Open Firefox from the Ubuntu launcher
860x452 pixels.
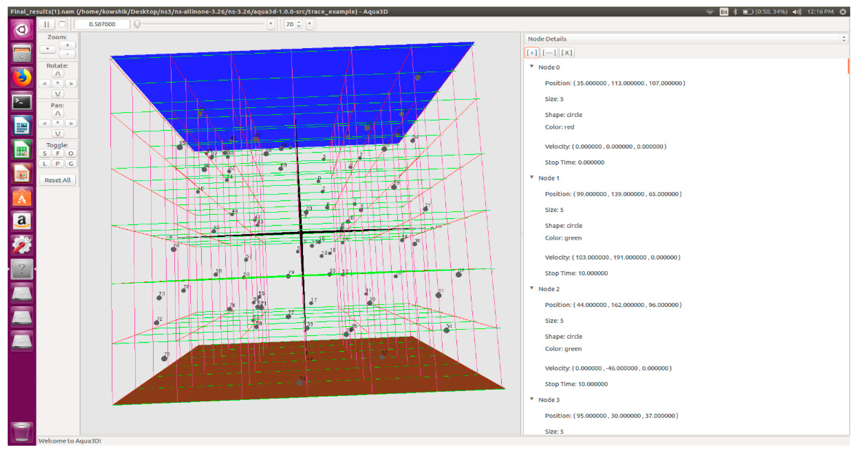pyautogui.click(x=22, y=78)
